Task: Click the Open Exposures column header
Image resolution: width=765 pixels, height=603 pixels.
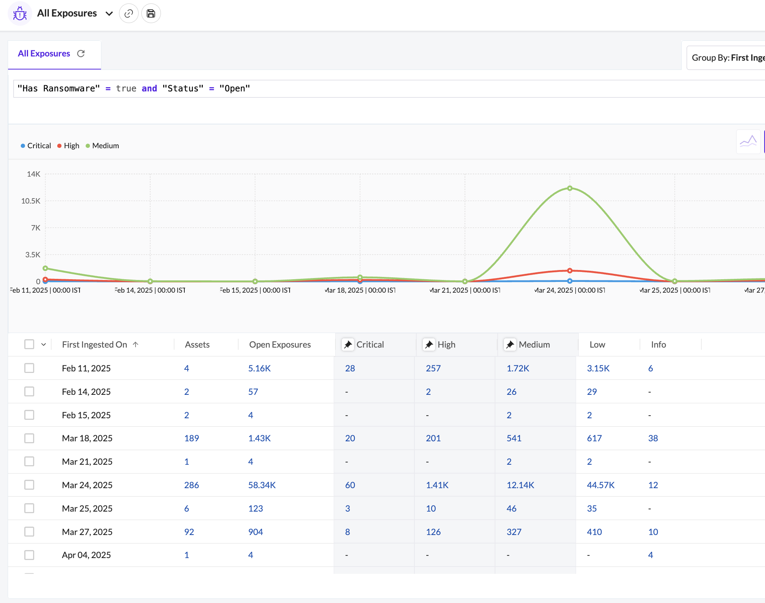Action: (x=280, y=345)
